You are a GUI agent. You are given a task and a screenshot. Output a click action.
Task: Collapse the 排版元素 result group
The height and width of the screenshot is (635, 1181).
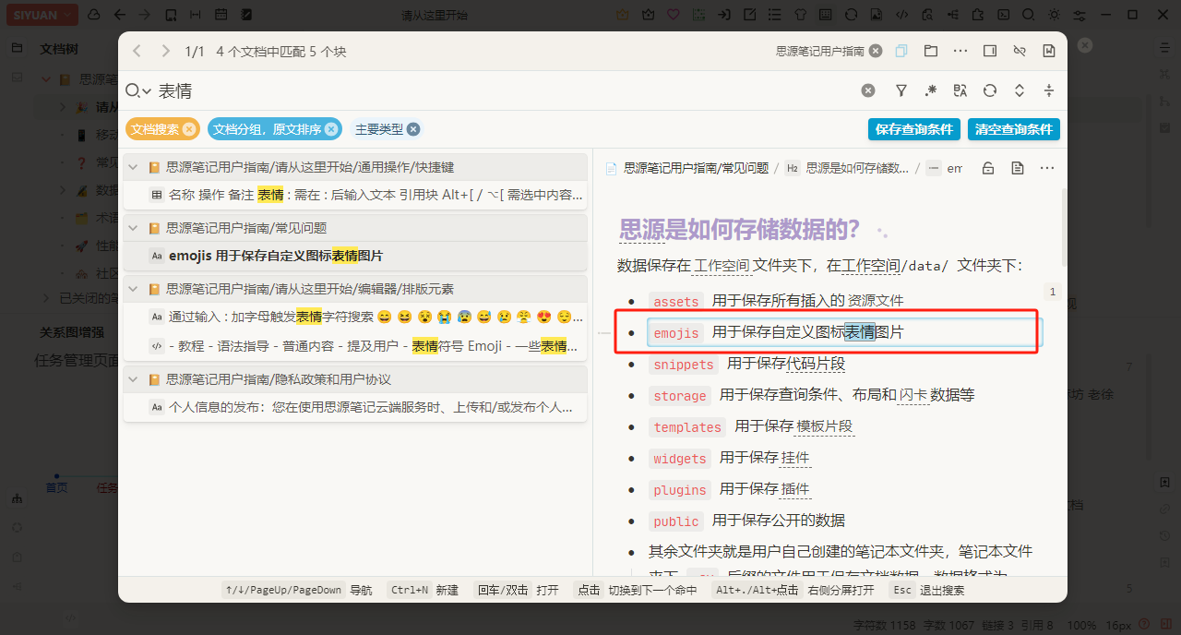coord(132,289)
